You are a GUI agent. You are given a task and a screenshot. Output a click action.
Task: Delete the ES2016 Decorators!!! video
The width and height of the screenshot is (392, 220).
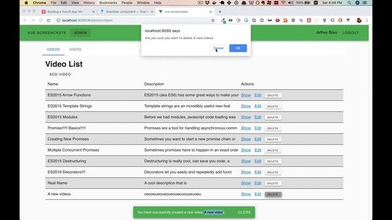tap(273, 172)
